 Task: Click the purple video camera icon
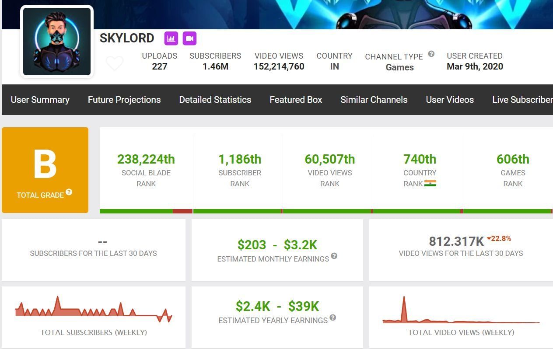pos(189,38)
